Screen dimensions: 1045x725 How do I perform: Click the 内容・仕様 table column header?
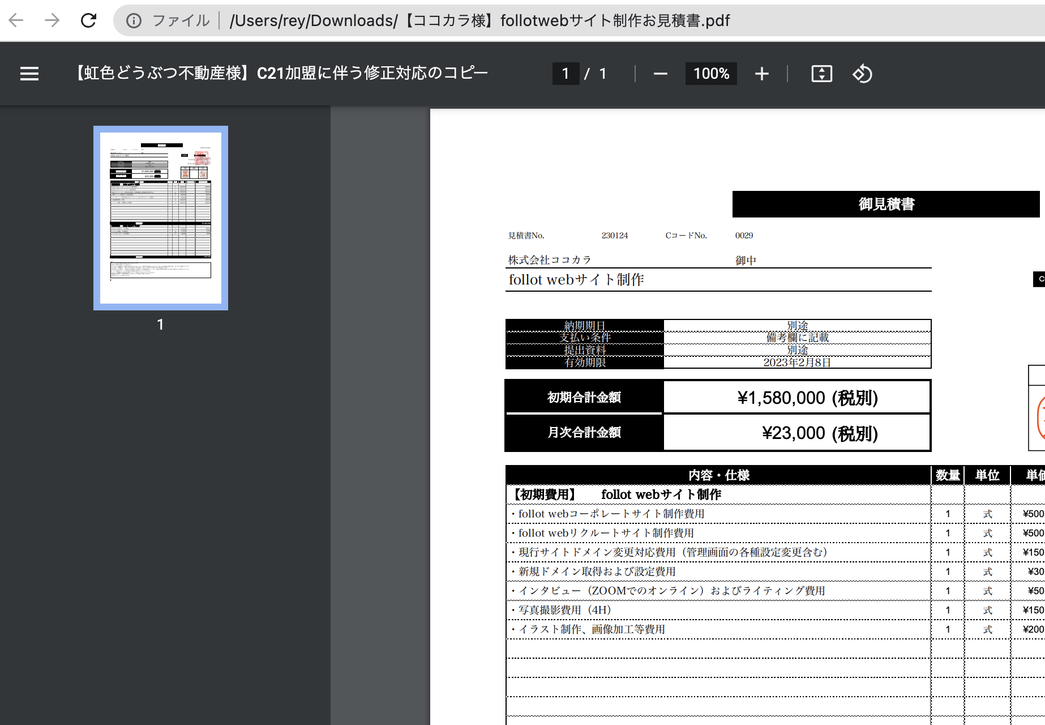coord(718,475)
